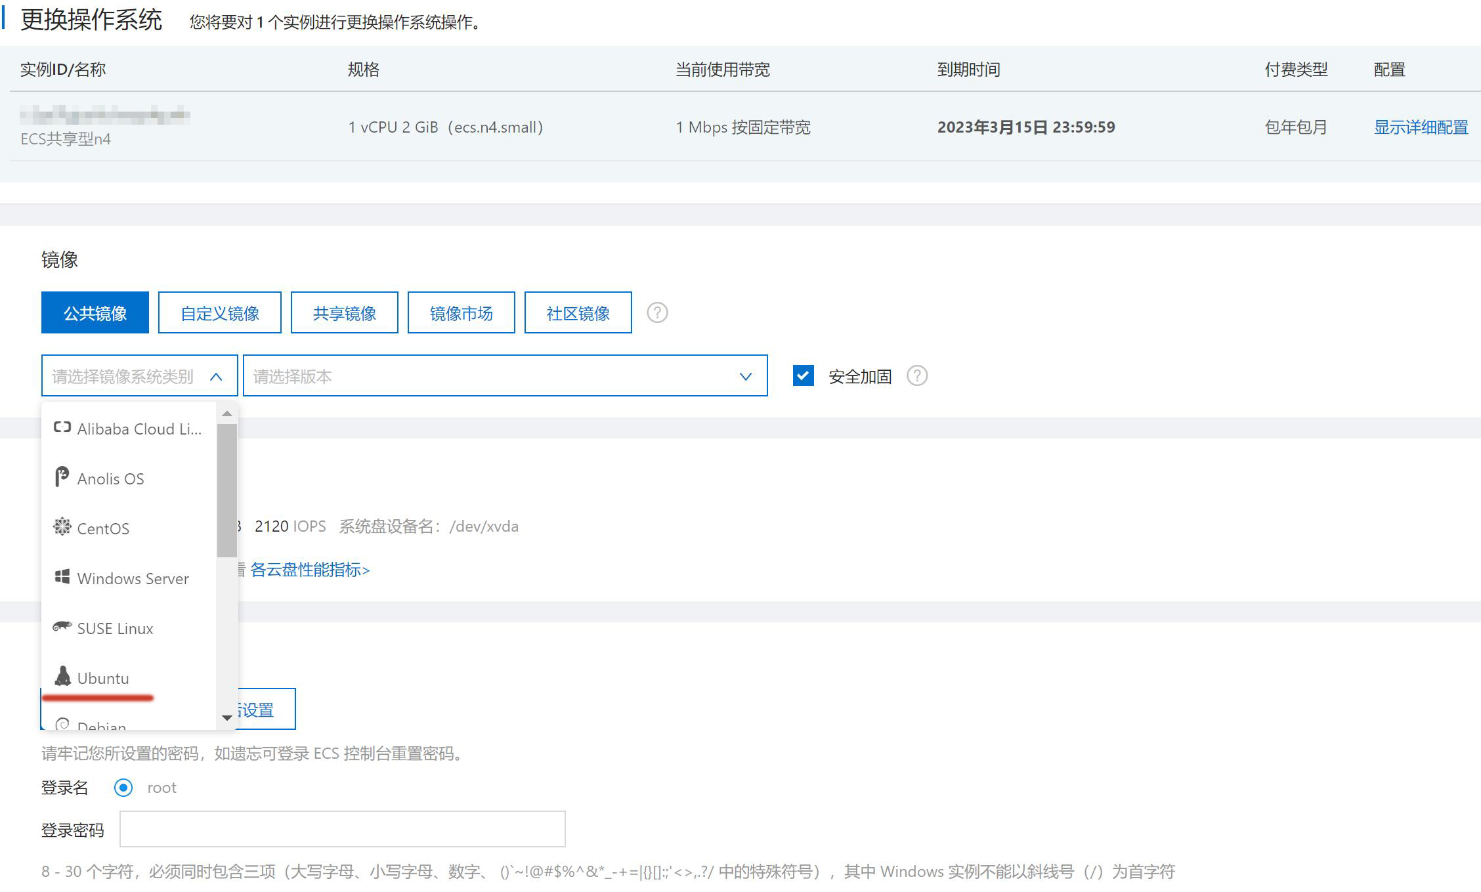Click the dropdown list scrollbar thumb

pos(226,490)
